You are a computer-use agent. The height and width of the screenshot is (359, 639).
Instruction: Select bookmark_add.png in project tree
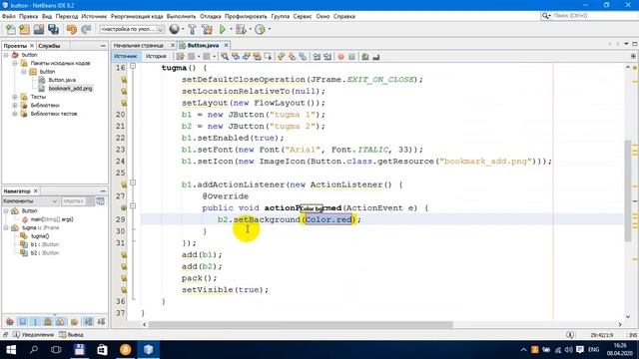(70, 89)
